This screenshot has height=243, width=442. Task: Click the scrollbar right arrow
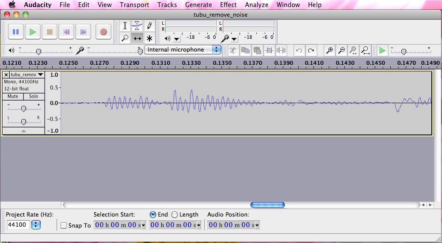coord(430,205)
